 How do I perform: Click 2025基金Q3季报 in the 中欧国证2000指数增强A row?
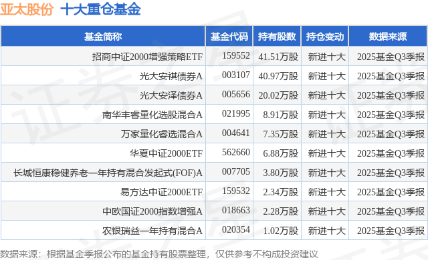(391, 211)
